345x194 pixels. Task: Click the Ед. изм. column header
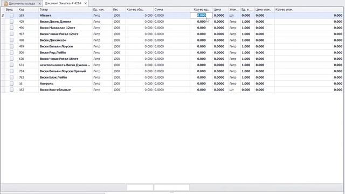pyautogui.click(x=102, y=10)
